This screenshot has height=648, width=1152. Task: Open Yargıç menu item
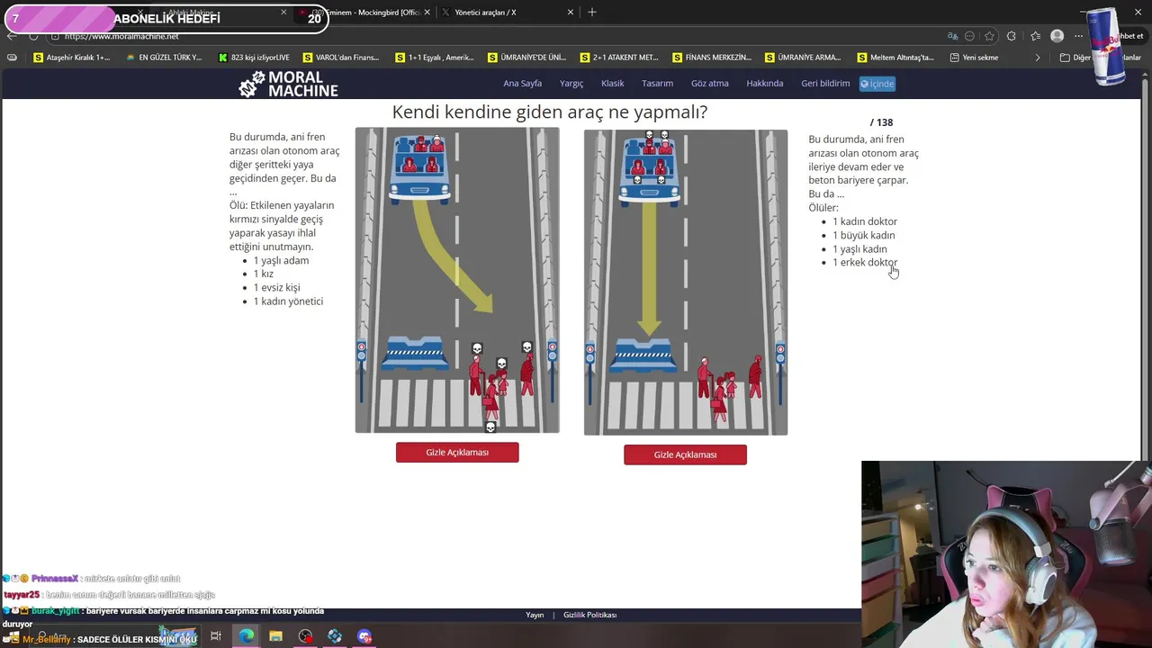[571, 84]
